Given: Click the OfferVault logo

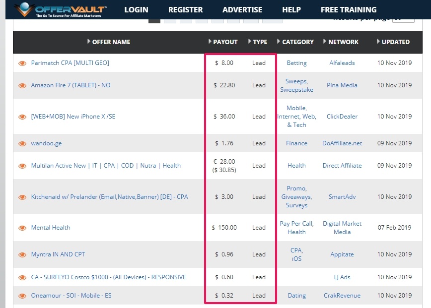Looking at the screenshot, I should click(60, 9).
